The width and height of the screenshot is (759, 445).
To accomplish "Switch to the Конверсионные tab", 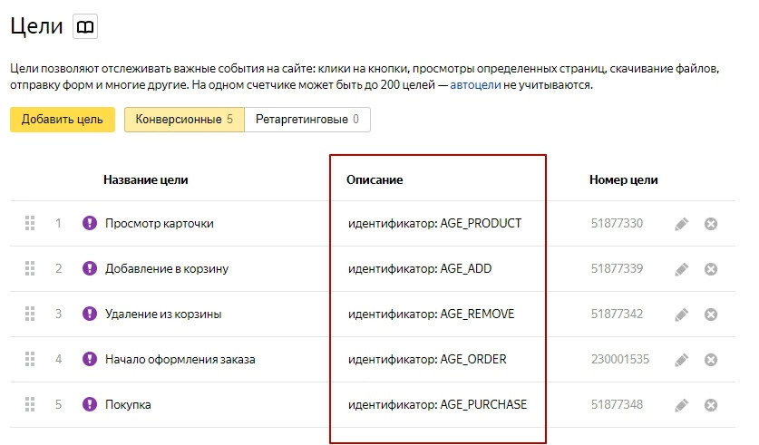I will [184, 120].
